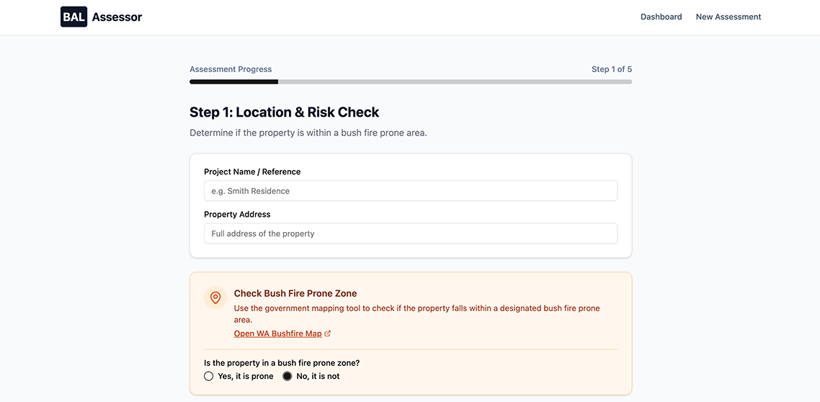Open the WA Bushfire Map link
The image size is (820, 402).
point(277,334)
